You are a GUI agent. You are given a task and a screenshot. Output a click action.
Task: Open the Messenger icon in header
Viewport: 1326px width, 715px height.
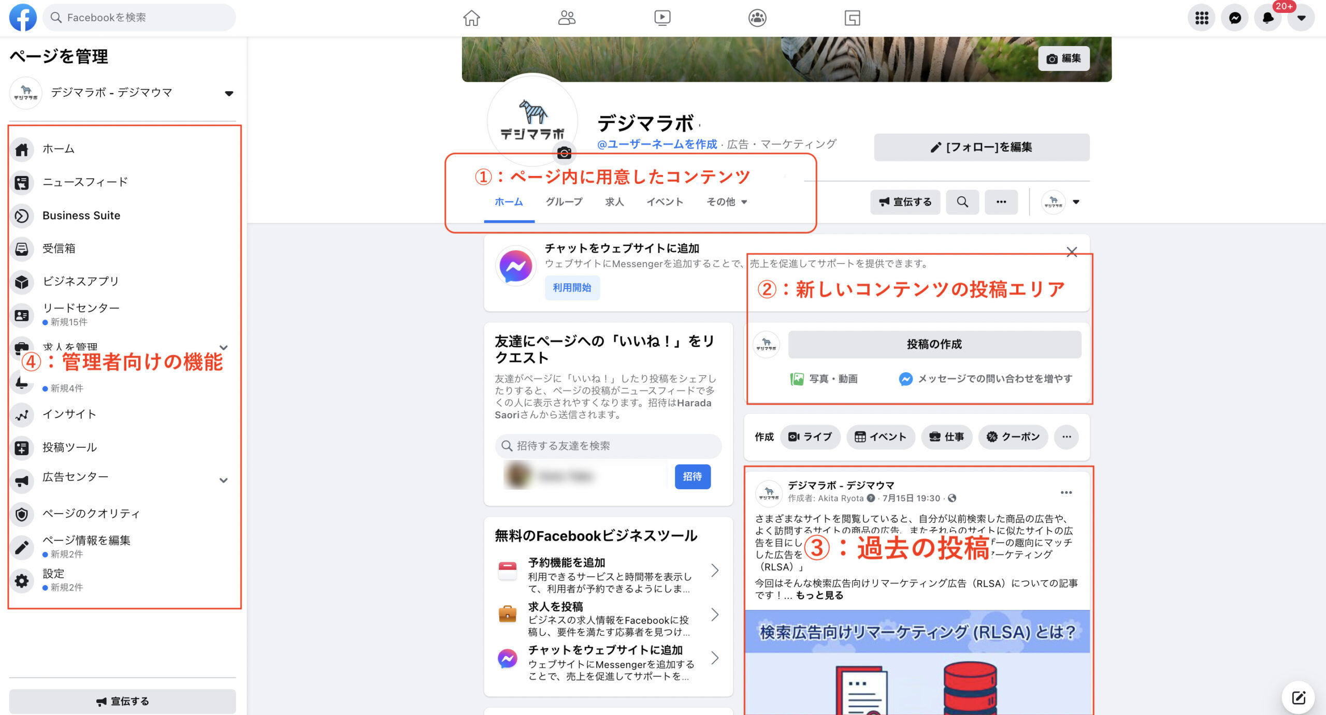(x=1235, y=18)
